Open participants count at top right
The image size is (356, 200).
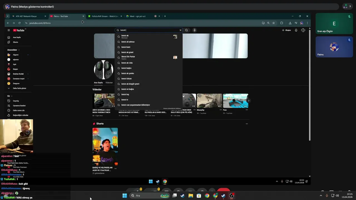coord(347,6)
